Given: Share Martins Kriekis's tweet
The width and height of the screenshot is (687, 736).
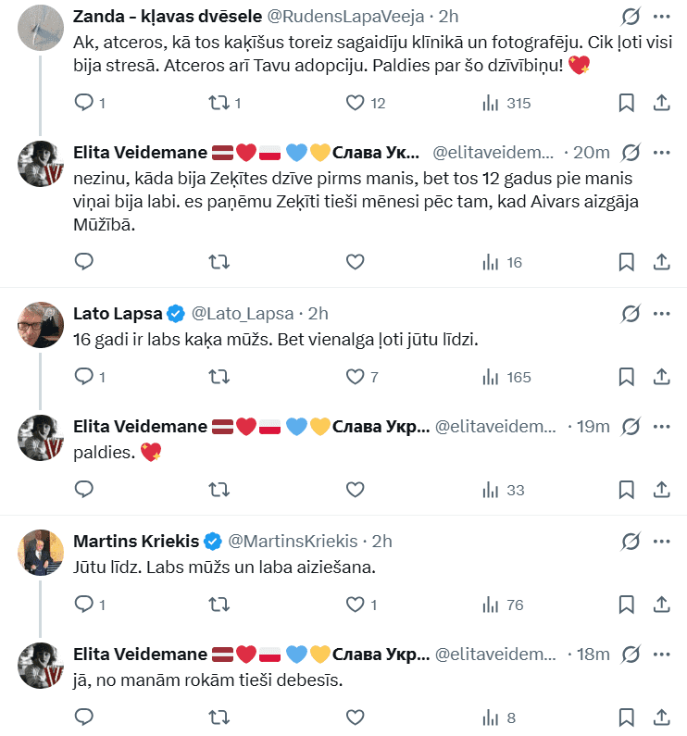Looking at the screenshot, I should tap(662, 605).
